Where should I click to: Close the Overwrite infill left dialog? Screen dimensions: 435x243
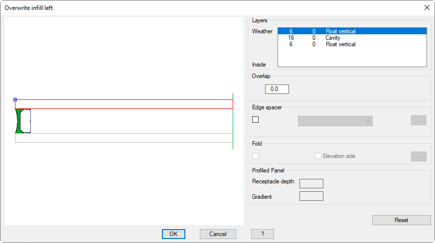pos(427,7)
